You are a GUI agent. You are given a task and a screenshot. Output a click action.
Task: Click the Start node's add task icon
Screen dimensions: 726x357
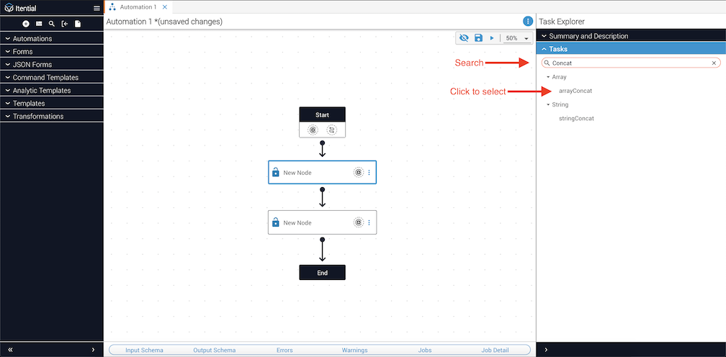313,130
